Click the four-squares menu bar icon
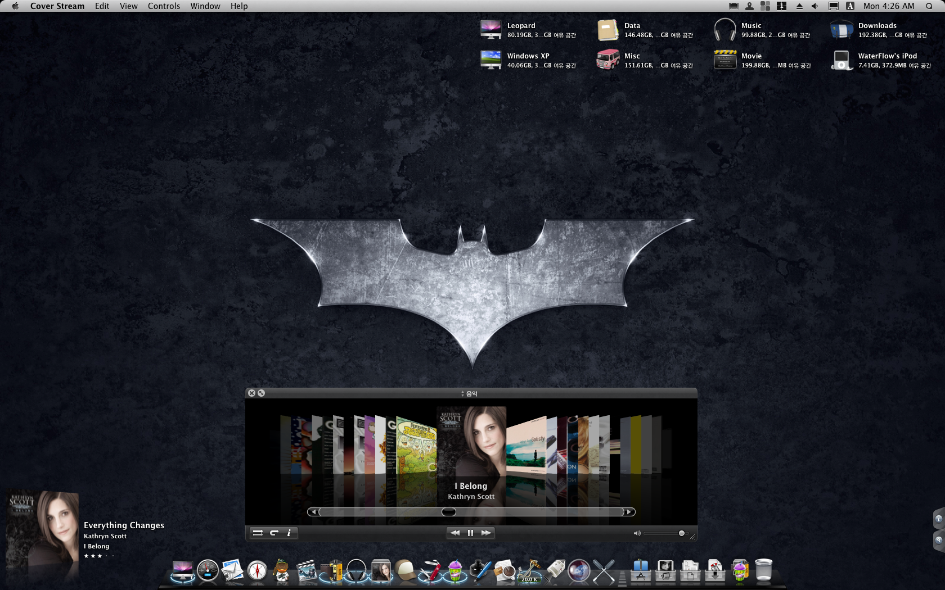The image size is (945, 590). pos(766,6)
